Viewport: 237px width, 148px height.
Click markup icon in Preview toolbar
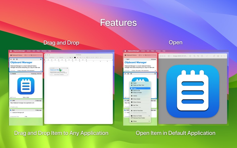tap(218, 56)
